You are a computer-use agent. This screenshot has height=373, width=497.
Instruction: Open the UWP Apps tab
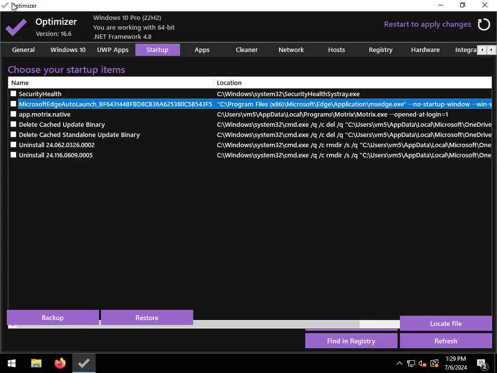pos(113,50)
